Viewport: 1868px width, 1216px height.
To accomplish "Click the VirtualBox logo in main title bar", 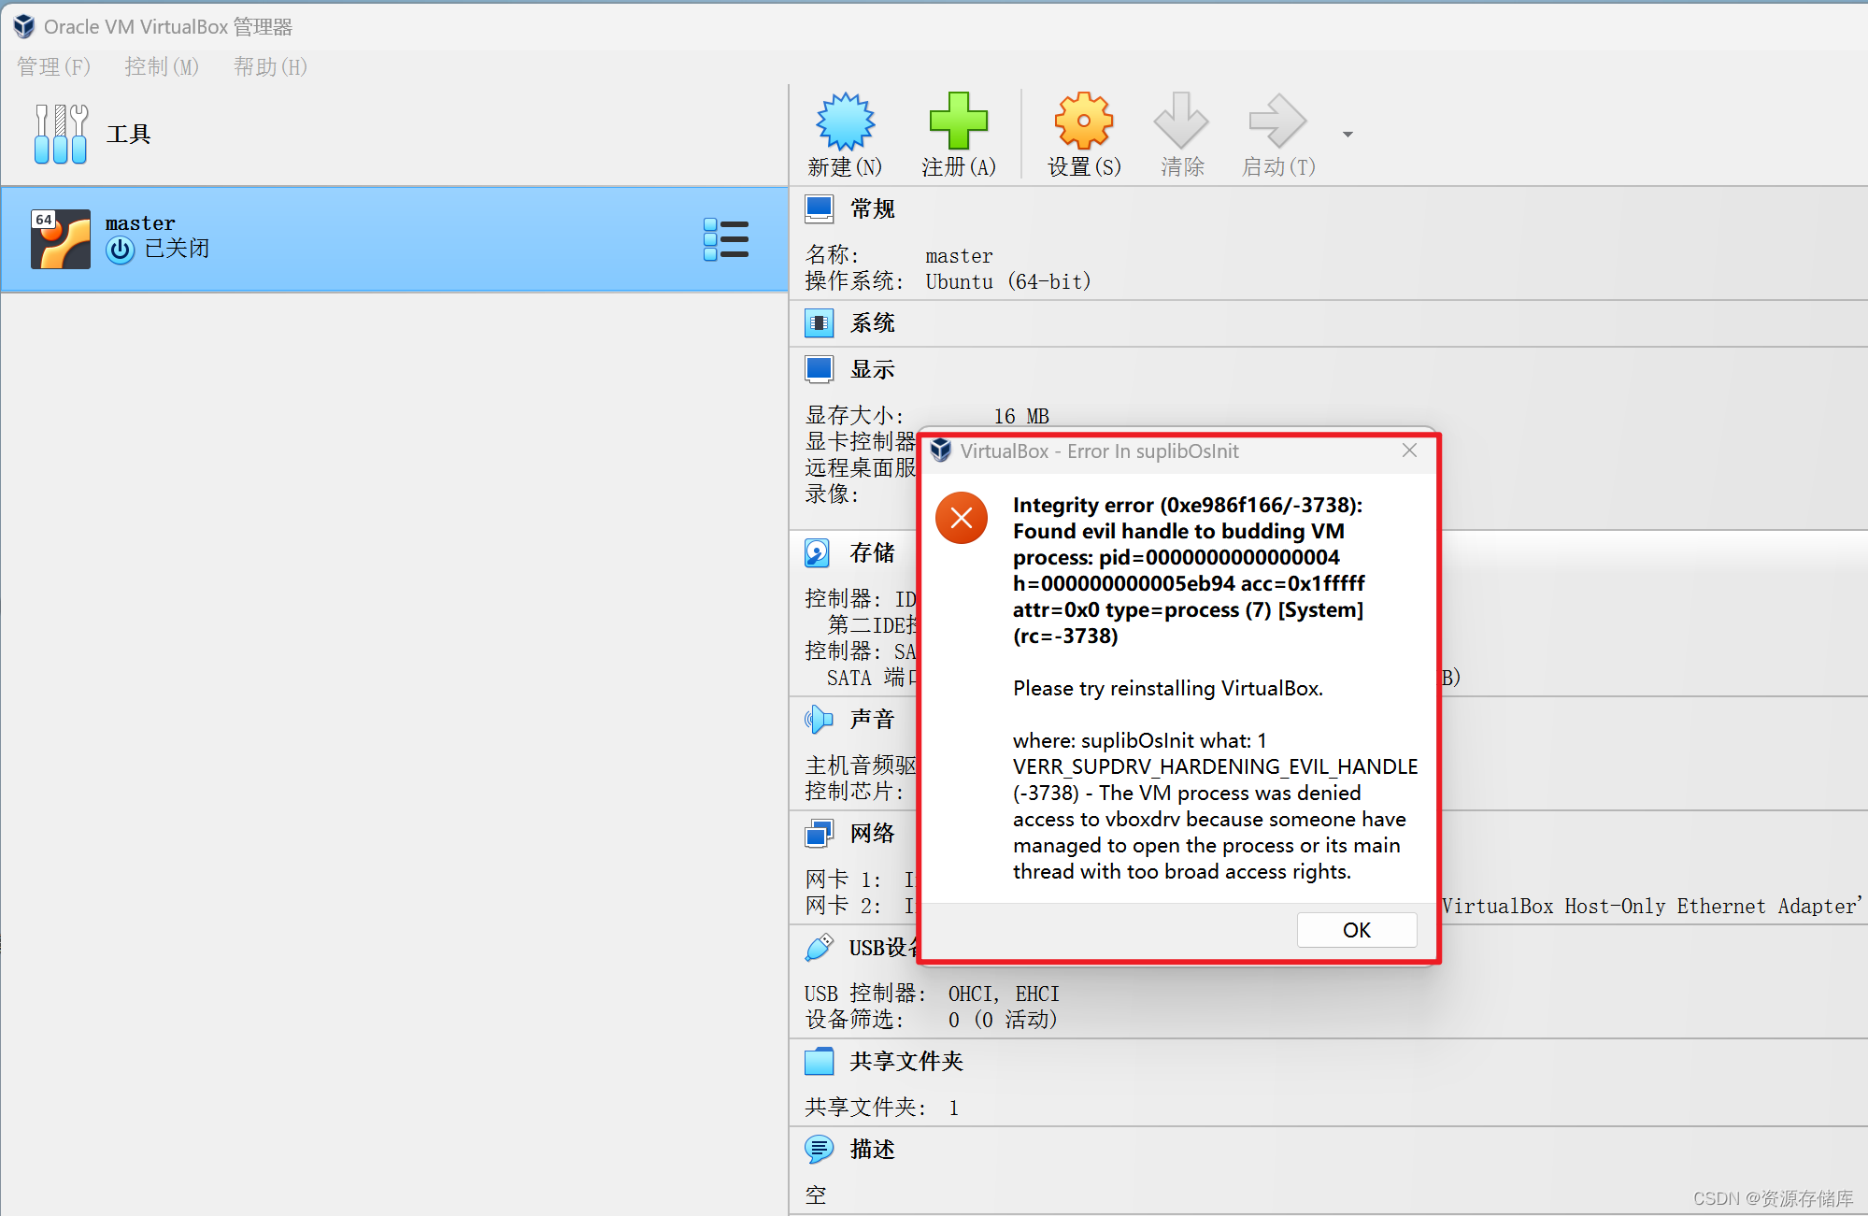I will point(24,26).
